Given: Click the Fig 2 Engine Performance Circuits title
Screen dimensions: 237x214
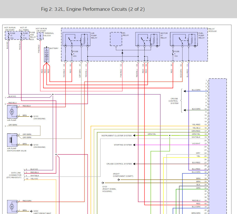Looking at the screenshot, I should (x=93, y=9).
